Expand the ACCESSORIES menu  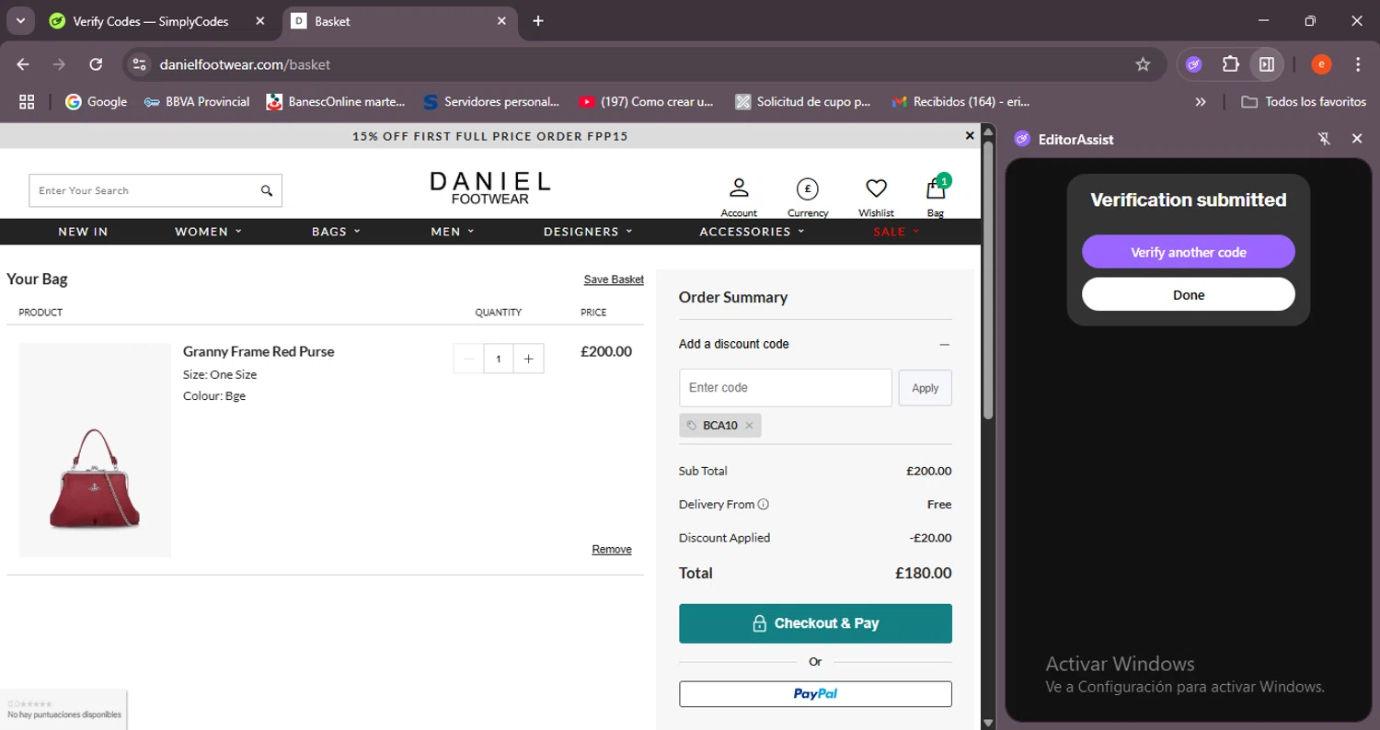click(752, 232)
